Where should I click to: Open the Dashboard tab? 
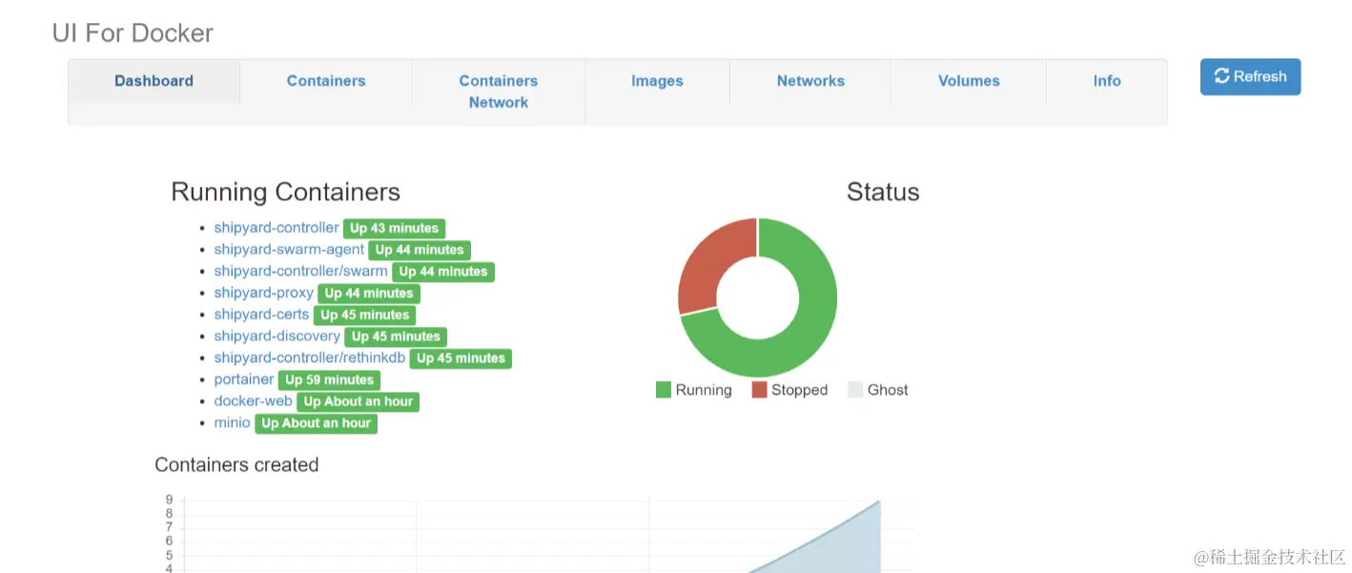point(154,81)
